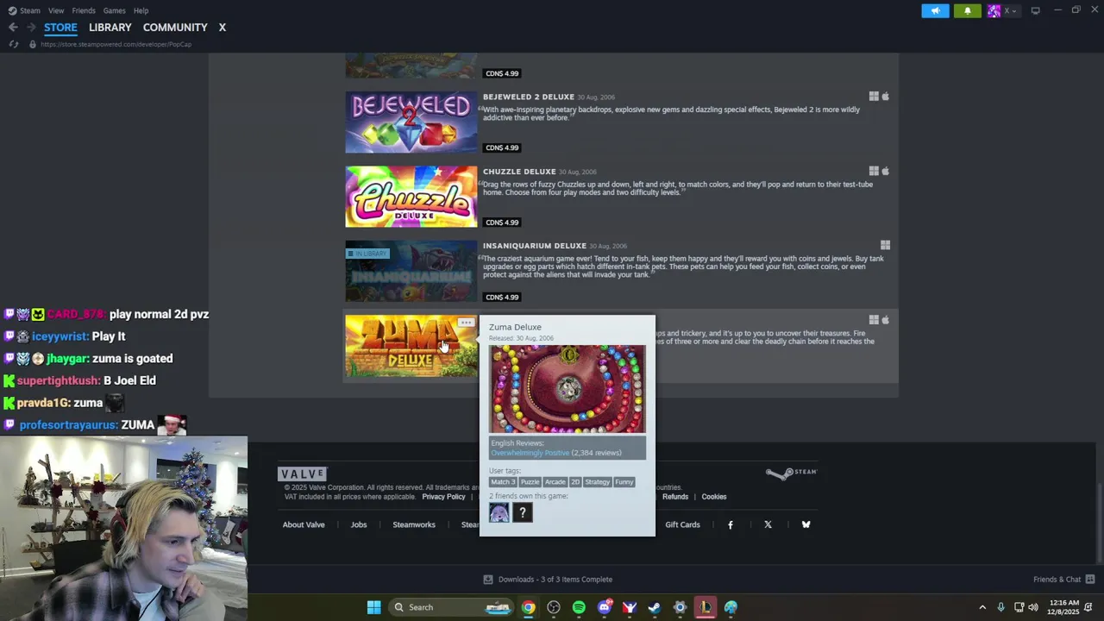The height and width of the screenshot is (621, 1104).
Task: Reload the store page
Action: 14,44
